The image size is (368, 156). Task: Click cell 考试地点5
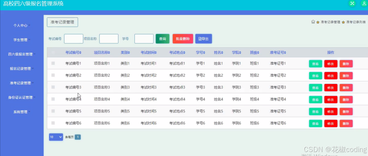click(177, 111)
